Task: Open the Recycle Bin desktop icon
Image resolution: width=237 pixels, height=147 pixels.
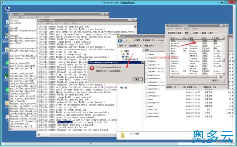Action: 7,23
